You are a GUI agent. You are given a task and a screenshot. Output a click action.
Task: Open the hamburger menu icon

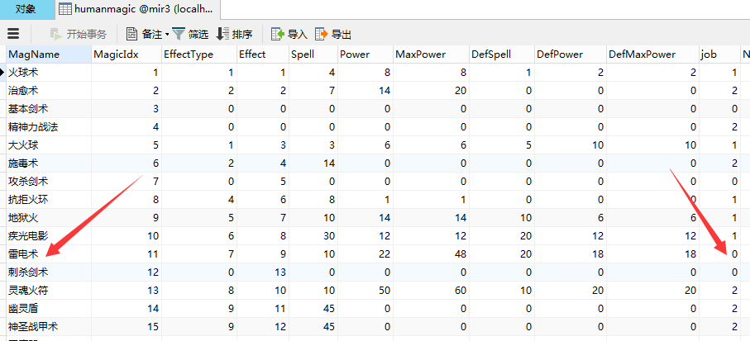click(x=13, y=34)
